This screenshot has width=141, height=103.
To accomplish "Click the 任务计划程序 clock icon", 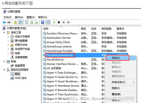I will coord(12,36).
